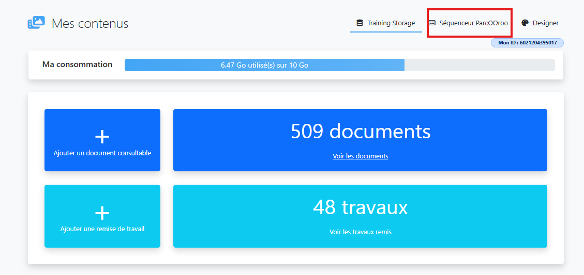Viewport: 584px width, 275px height.
Task: Click the plus icon for adding a document
Action: (102, 137)
